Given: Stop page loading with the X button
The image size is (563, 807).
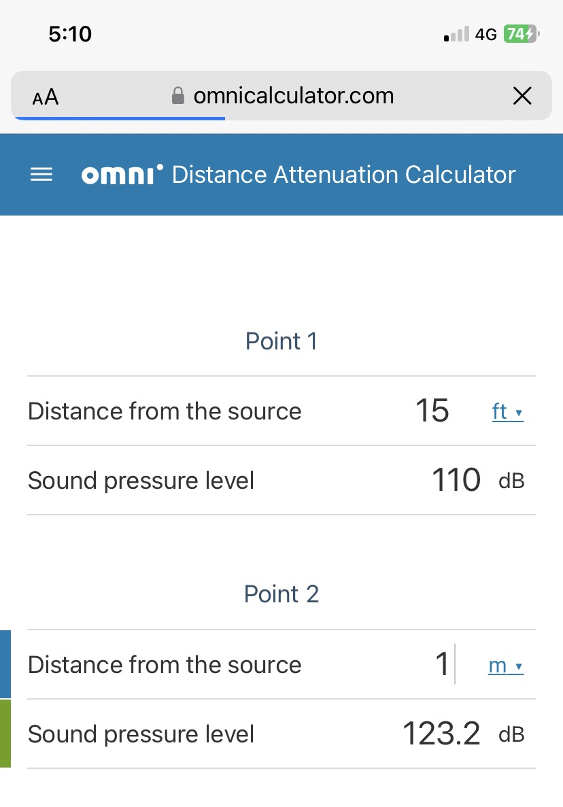Looking at the screenshot, I should click(x=522, y=96).
